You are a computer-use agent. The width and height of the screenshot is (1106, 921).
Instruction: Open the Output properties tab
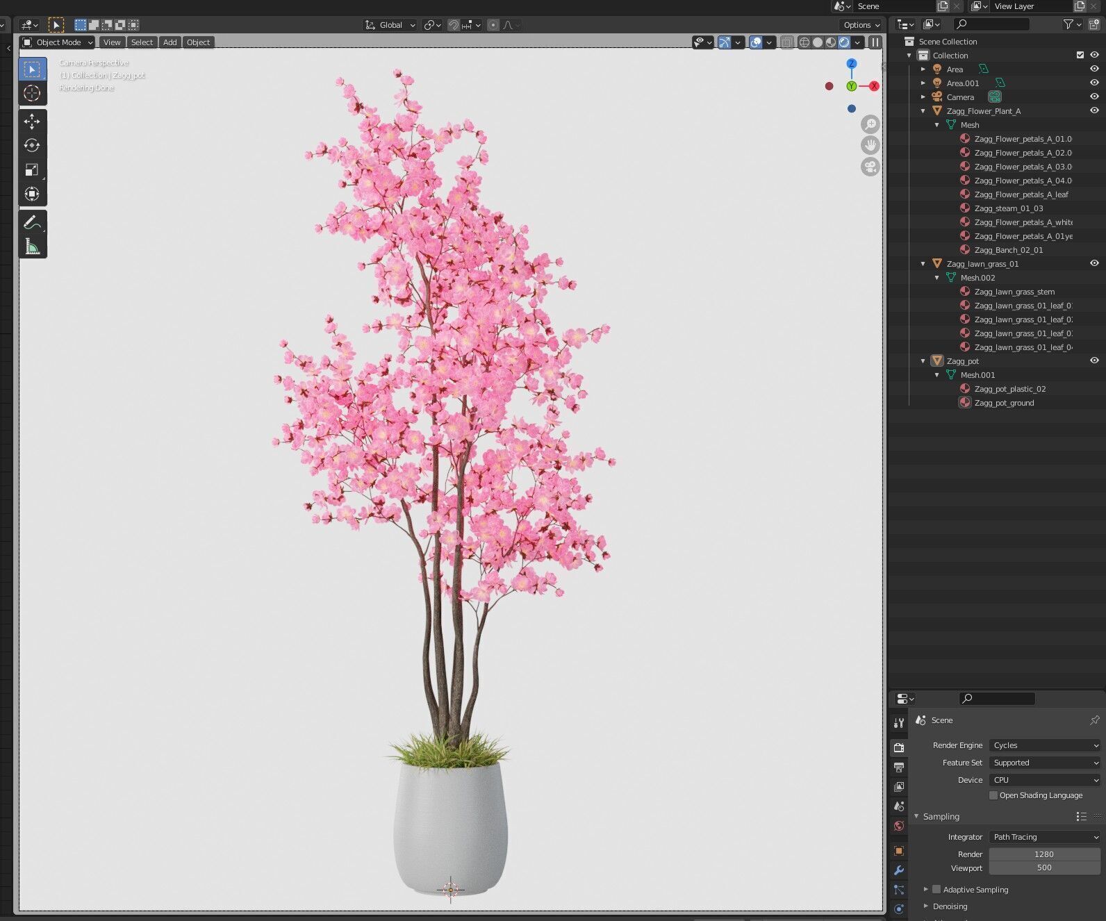[899, 767]
